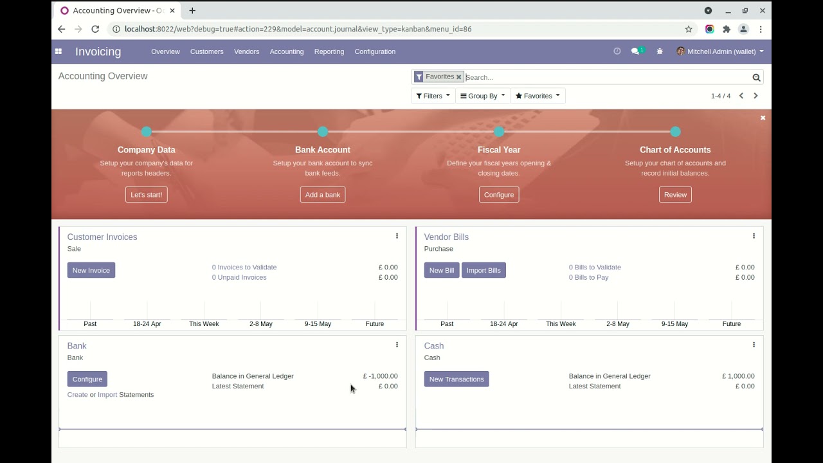This screenshot has width=823, height=463.
Task: Click the Chart of Accounts step dot
Action: point(675,132)
